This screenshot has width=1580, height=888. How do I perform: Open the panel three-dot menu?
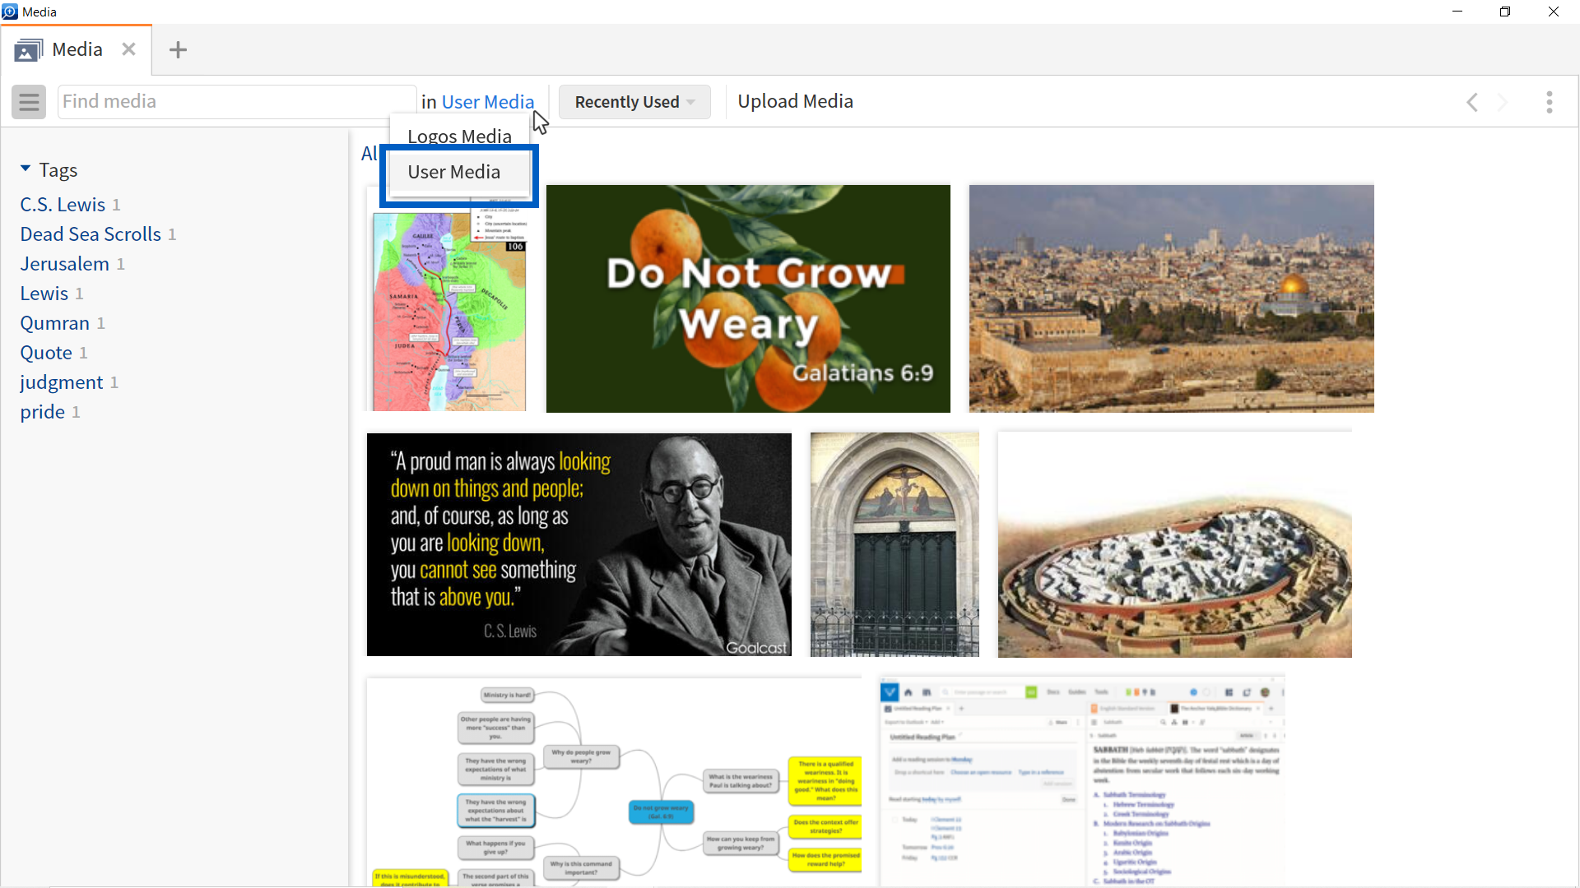click(1550, 102)
